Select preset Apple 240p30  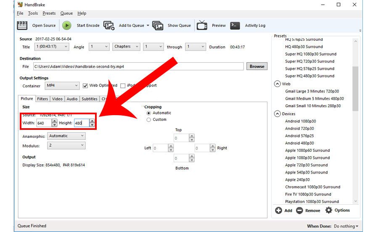[x=297, y=179]
